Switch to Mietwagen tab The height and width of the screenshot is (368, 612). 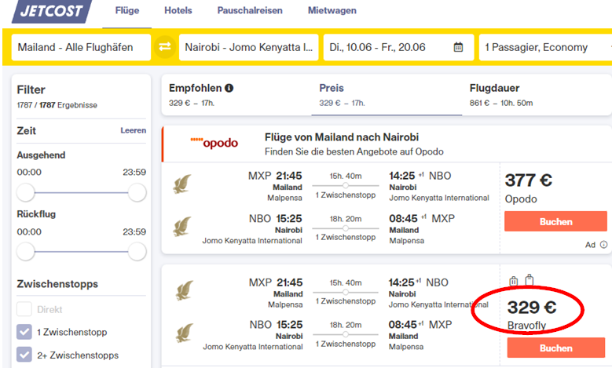pyautogui.click(x=332, y=10)
